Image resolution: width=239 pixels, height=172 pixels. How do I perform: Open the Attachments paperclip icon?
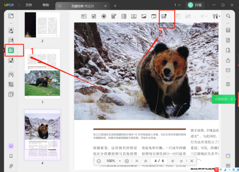click(x=11, y=166)
